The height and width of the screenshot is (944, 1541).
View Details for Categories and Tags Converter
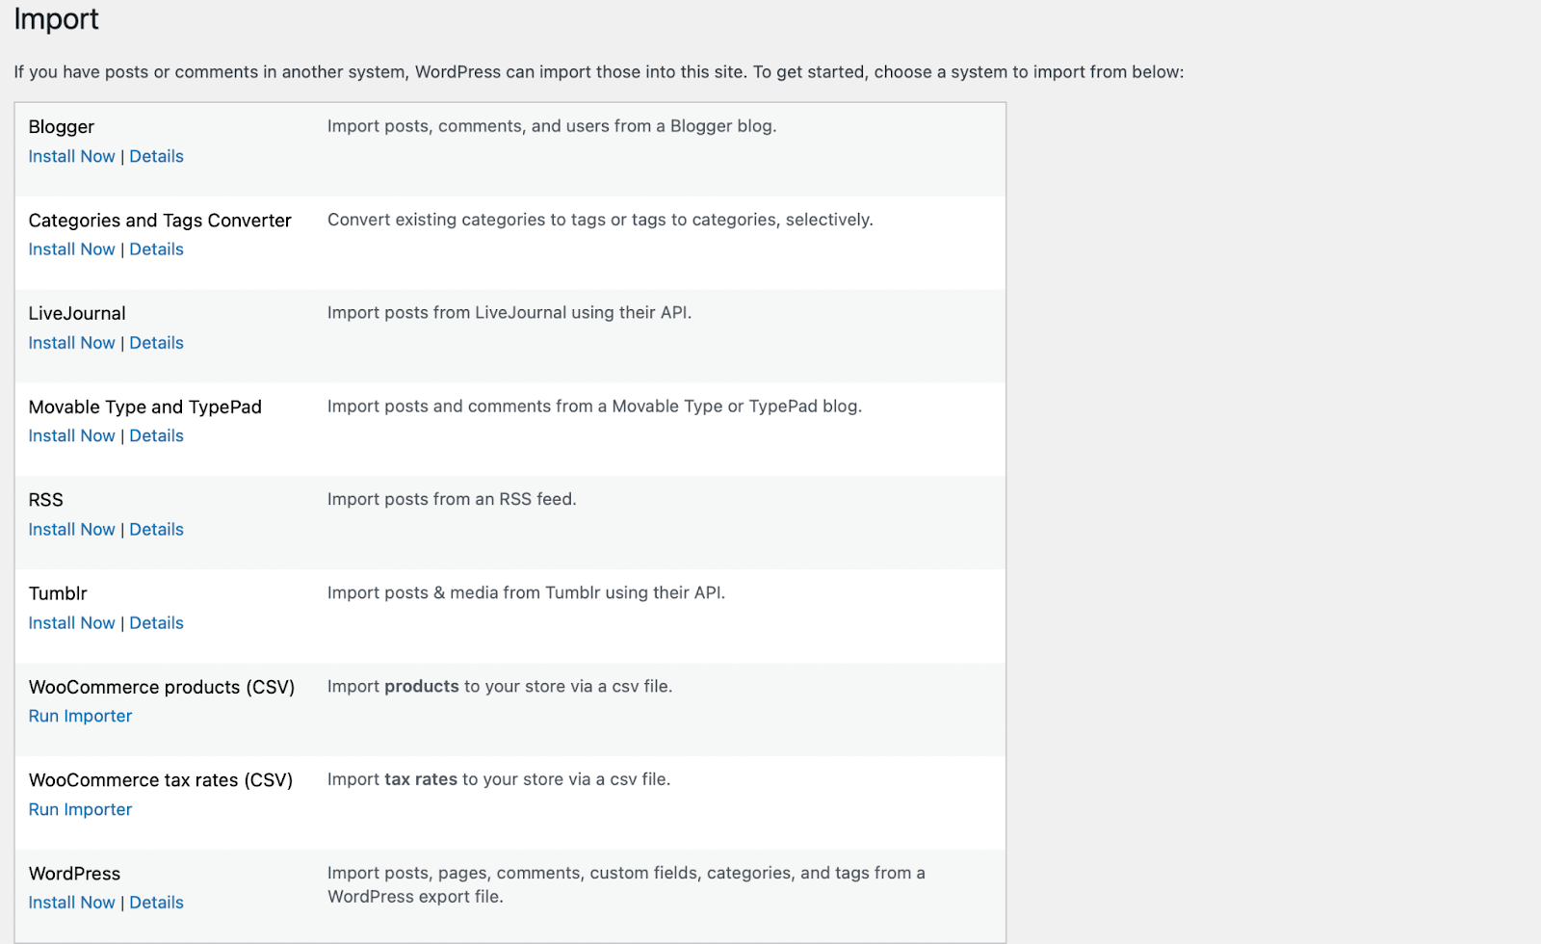coord(156,249)
